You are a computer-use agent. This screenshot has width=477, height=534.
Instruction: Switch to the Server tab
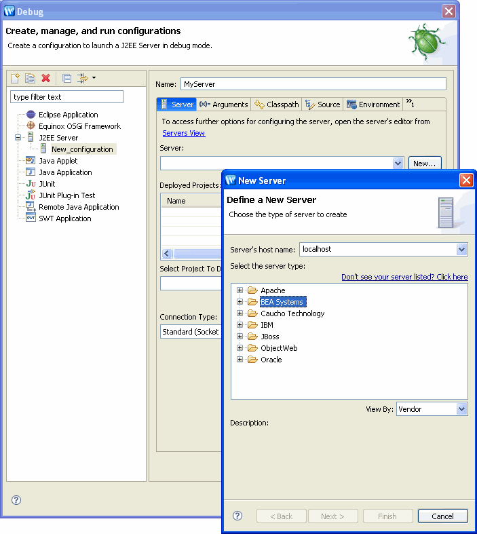(x=176, y=104)
